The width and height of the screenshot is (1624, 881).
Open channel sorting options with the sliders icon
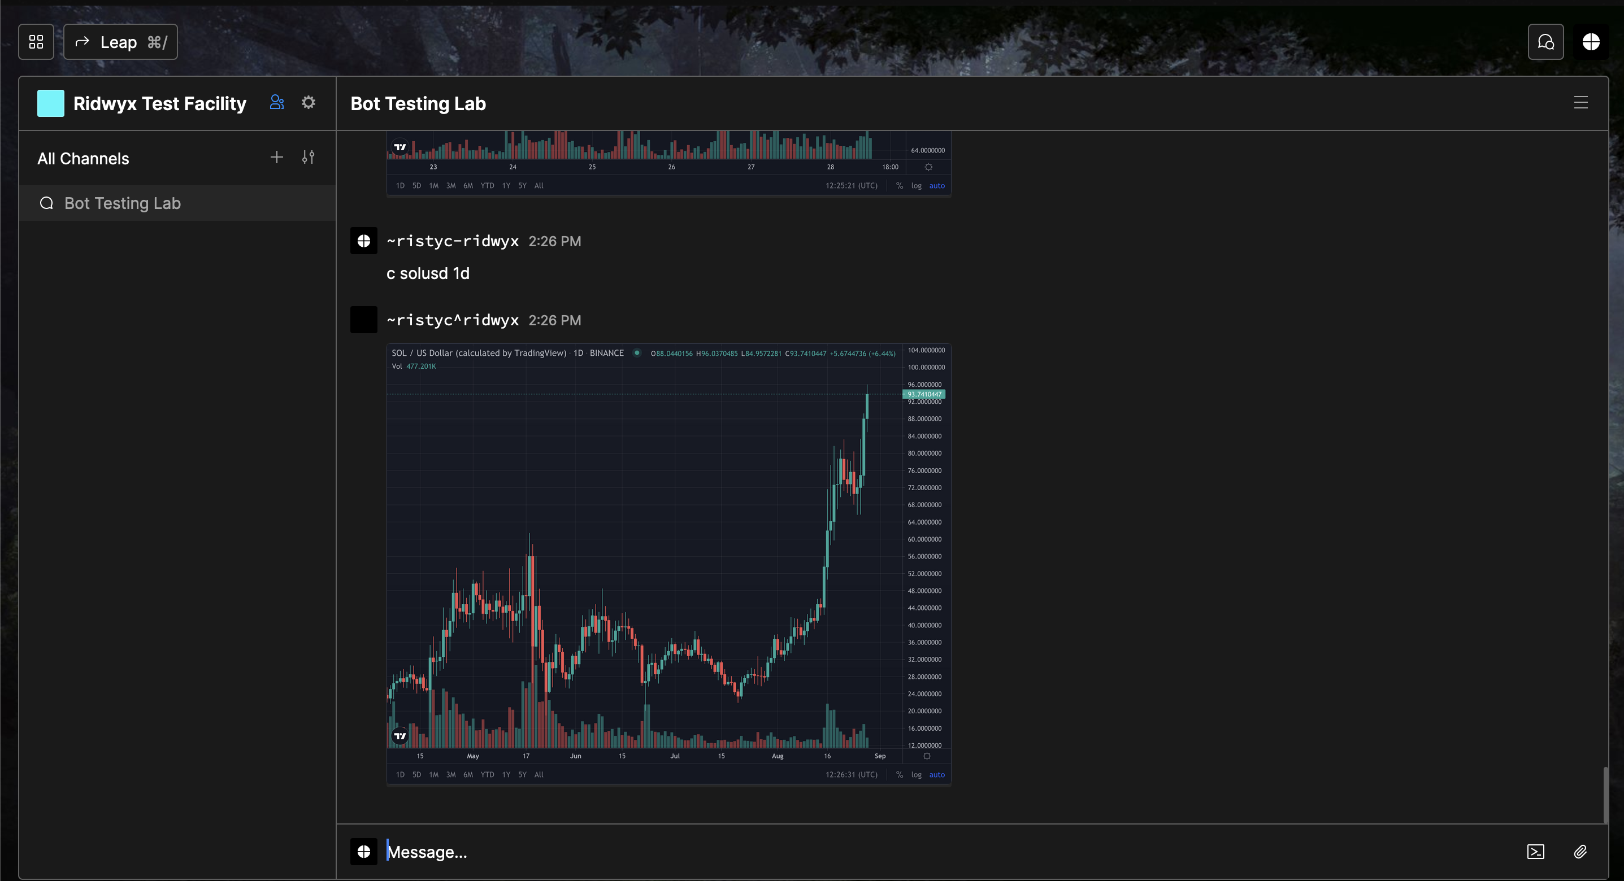pos(309,158)
